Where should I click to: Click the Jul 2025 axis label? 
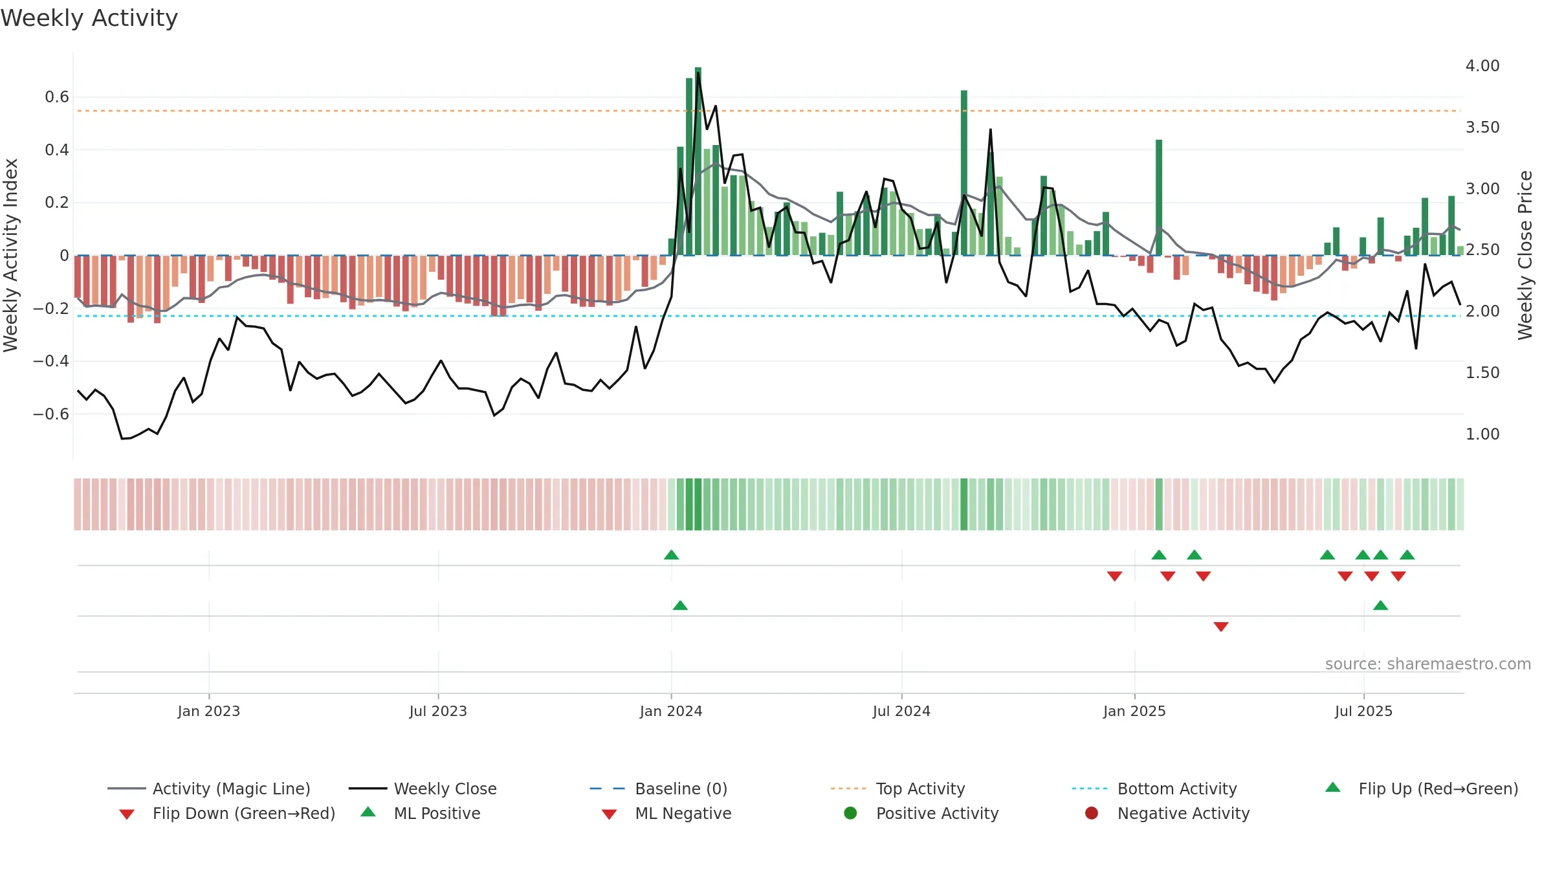(x=1363, y=712)
